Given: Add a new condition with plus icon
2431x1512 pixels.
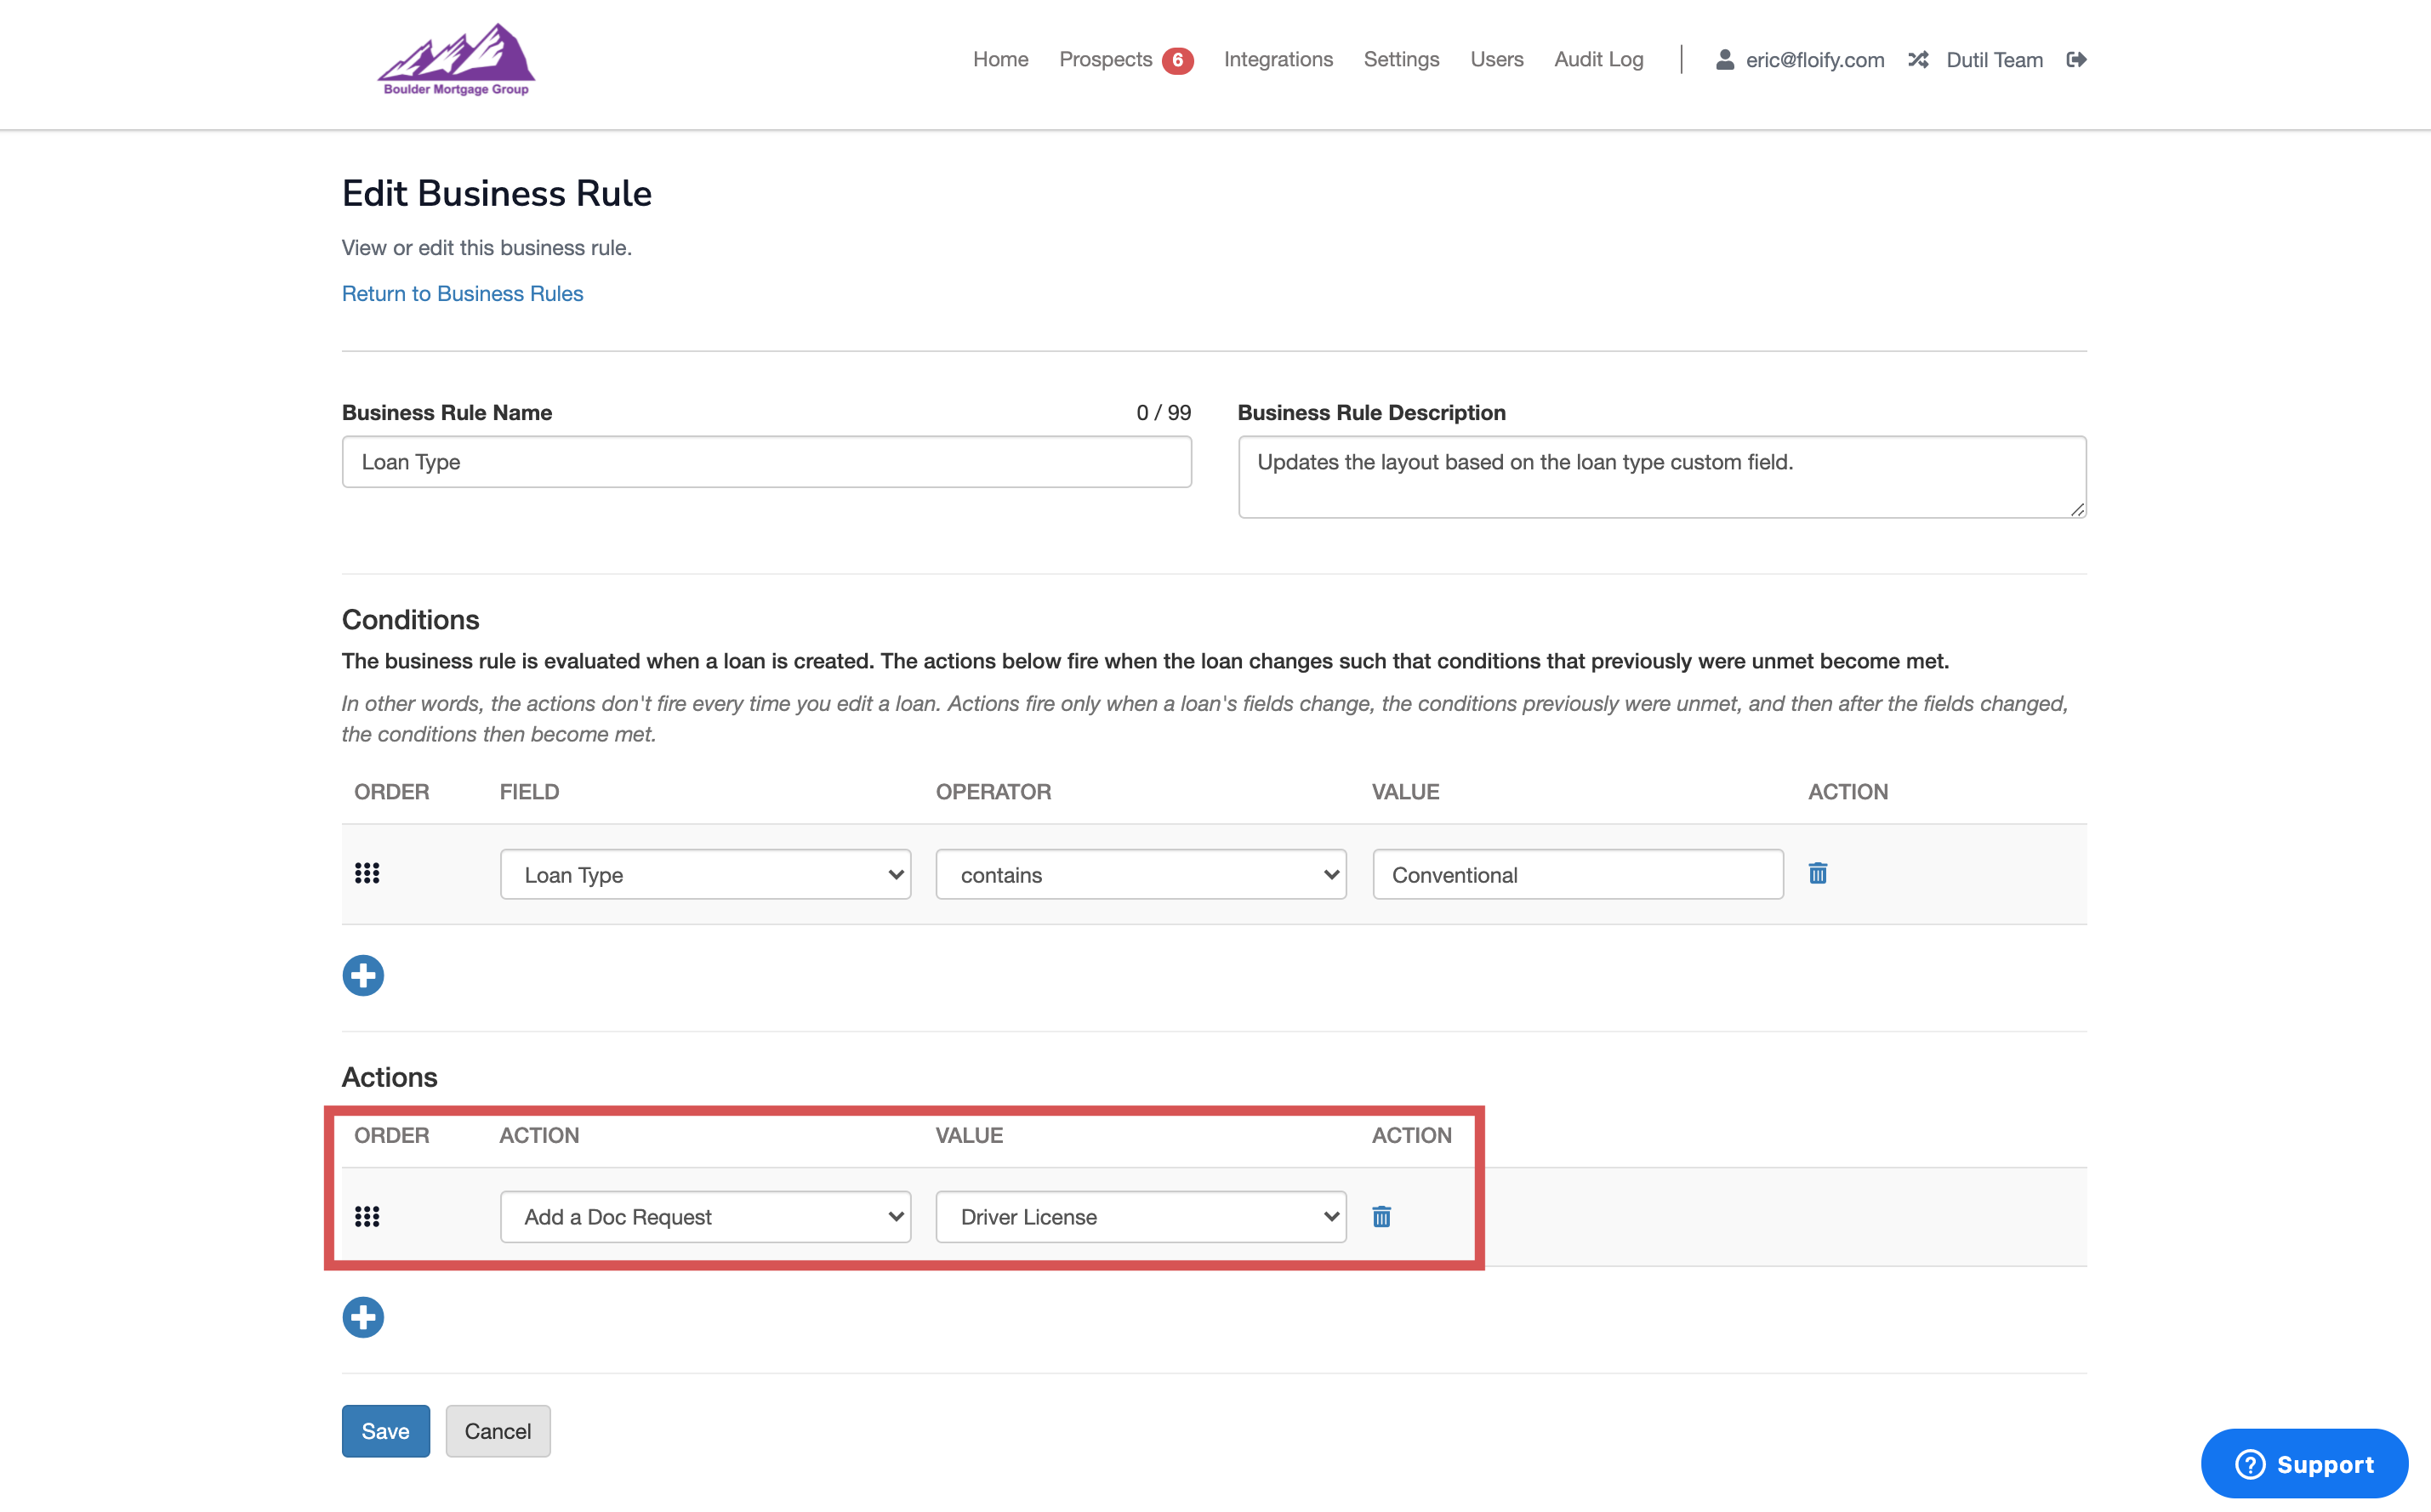Looking at the screenshot, I should (363, 975).
